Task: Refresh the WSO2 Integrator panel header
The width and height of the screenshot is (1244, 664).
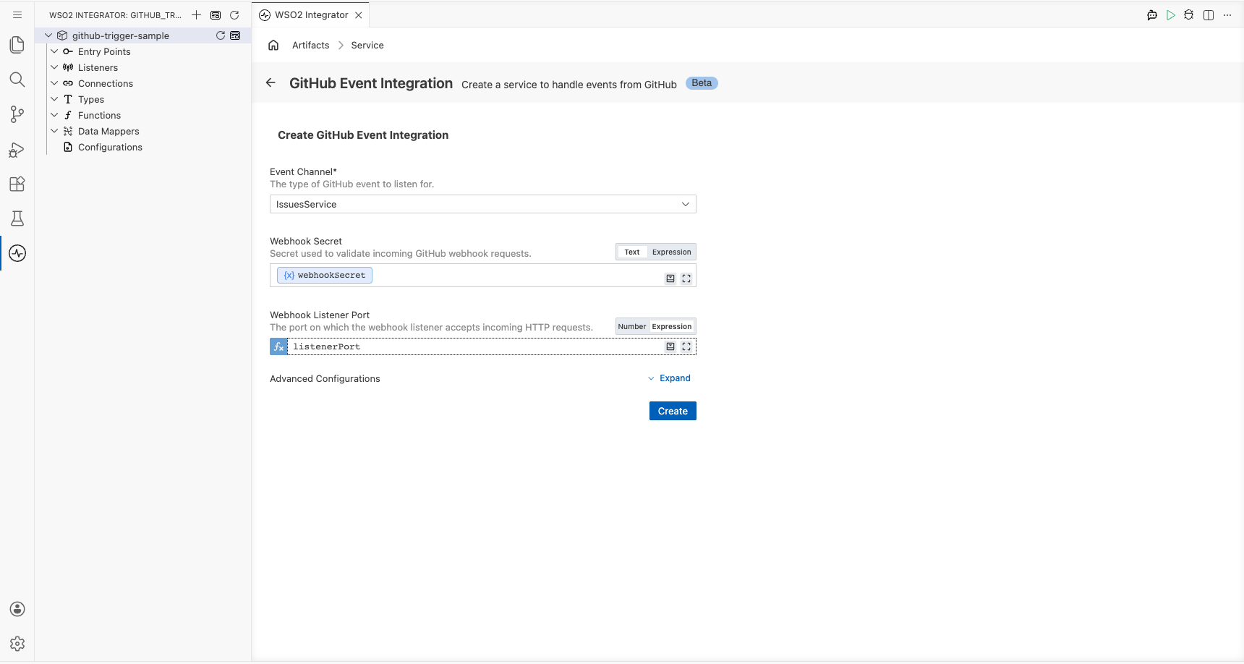Action: pyautogui.click(x=234, y=14)
